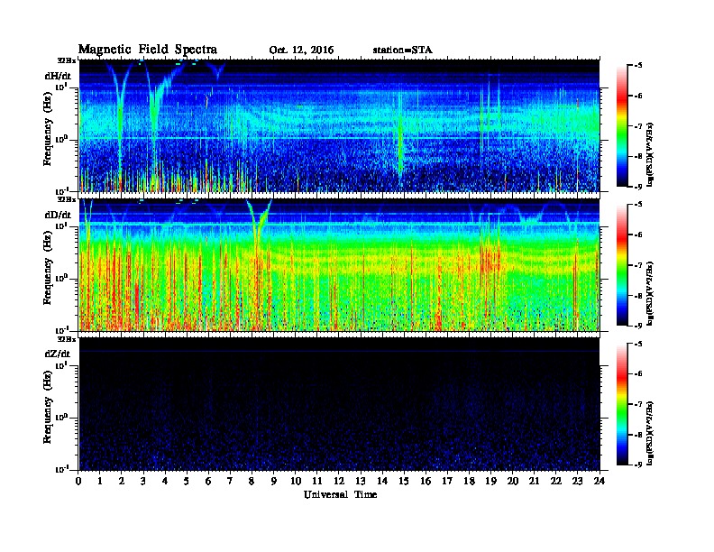Click hour "22" on the Universal Time axis
Screen dimensions: 714x552
tap(556, 481)
